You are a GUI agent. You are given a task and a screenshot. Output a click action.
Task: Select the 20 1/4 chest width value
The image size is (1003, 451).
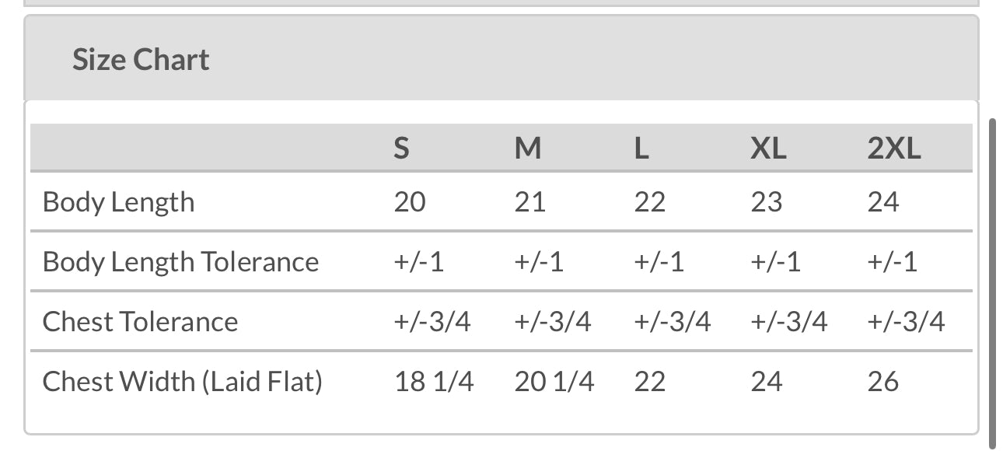[x=554, y=382]
